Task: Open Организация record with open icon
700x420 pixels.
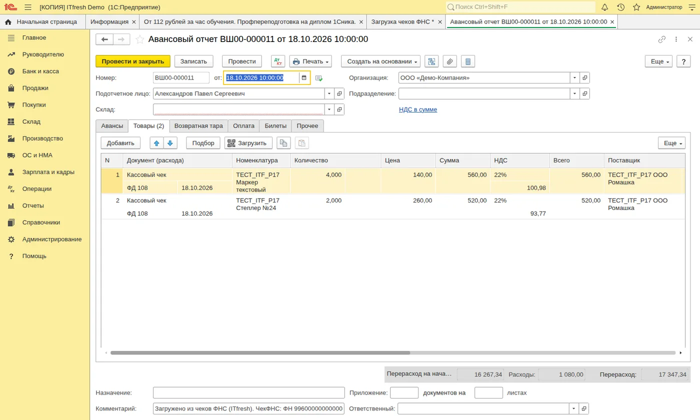Action: point(585,77)
